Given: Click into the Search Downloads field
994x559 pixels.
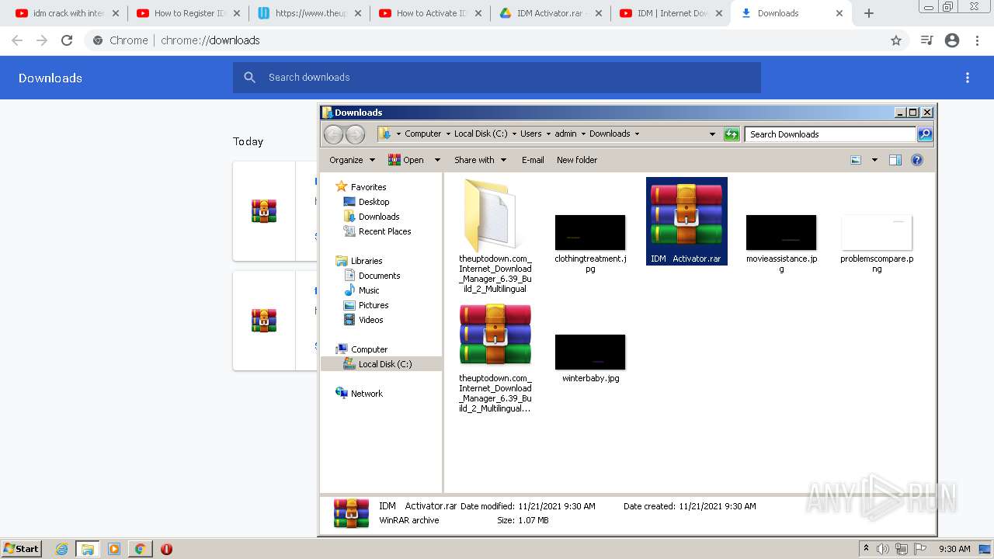Looking at the screenshot, I should (x=830, y=134).
